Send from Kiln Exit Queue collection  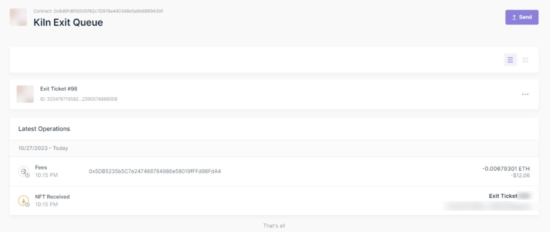pyautogui.click(x=522, y=17)
